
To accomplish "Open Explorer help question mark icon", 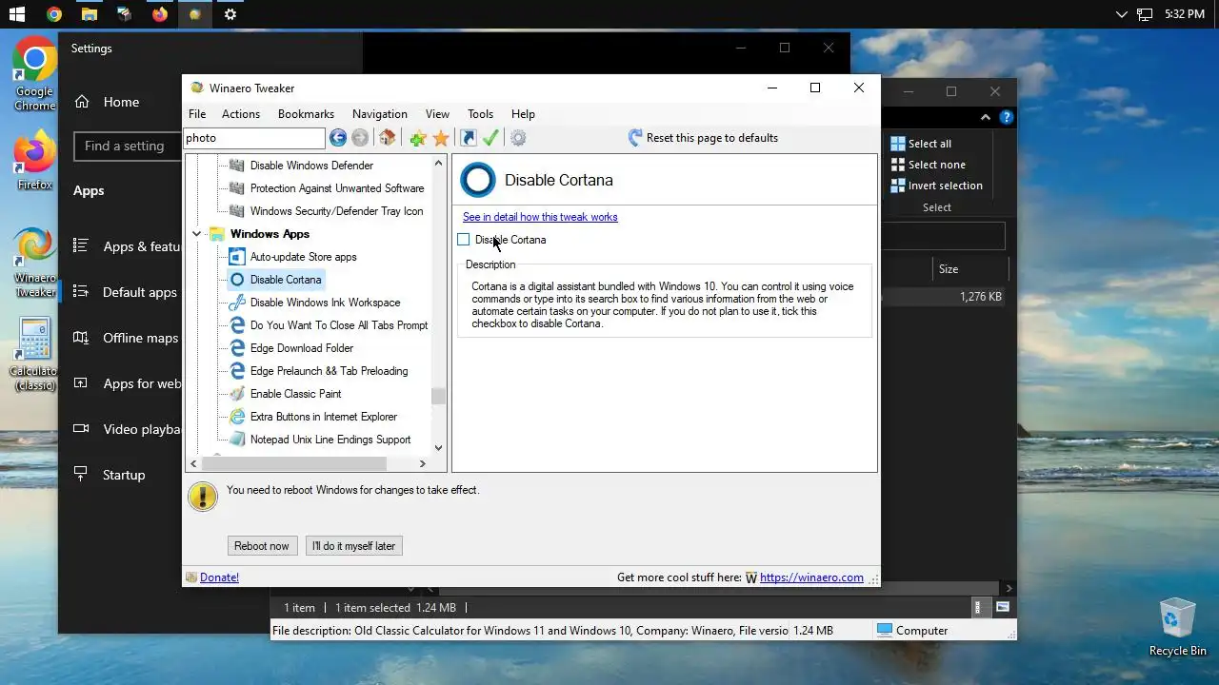I will (1007, 118).
